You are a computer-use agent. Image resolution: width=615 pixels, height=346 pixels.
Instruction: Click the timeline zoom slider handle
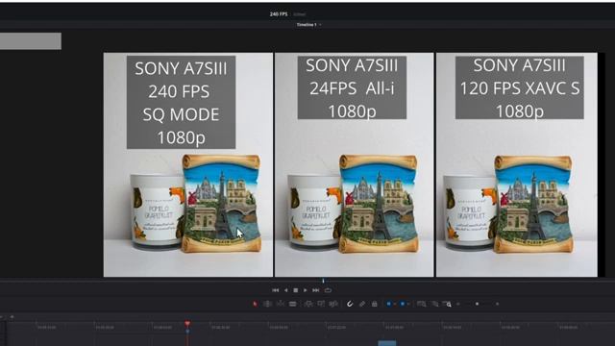[477, 304]
